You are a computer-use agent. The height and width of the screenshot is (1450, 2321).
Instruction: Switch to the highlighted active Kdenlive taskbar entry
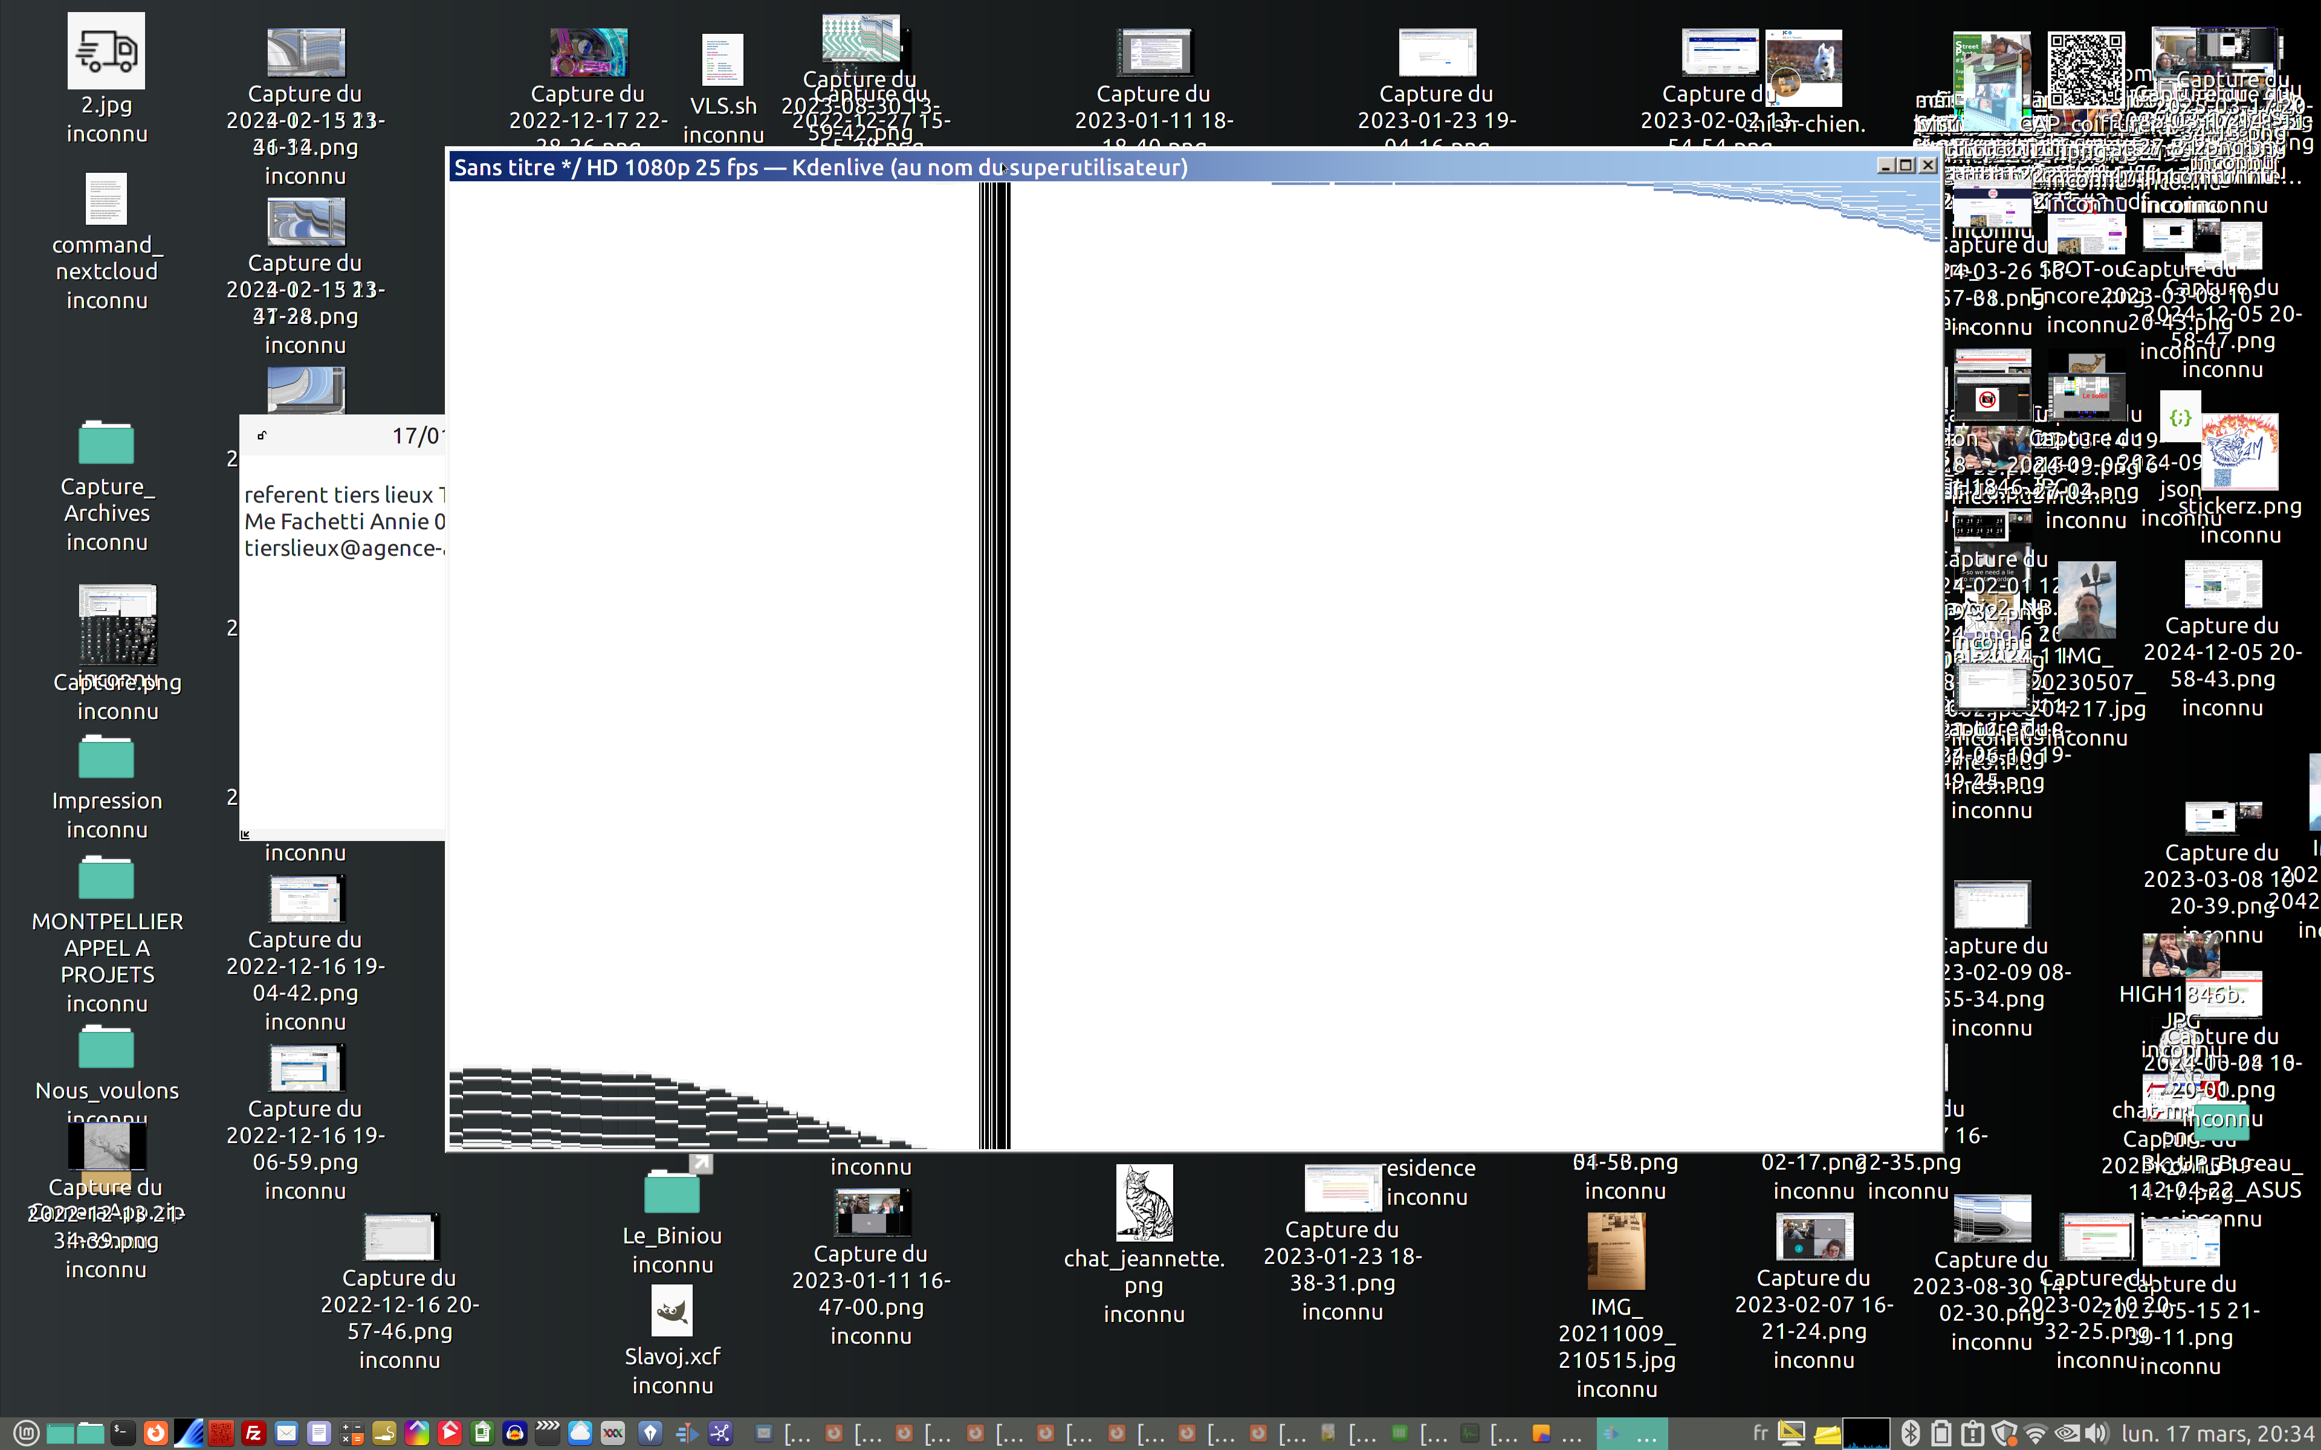pyautogui.click(x=1631, y=1434)
